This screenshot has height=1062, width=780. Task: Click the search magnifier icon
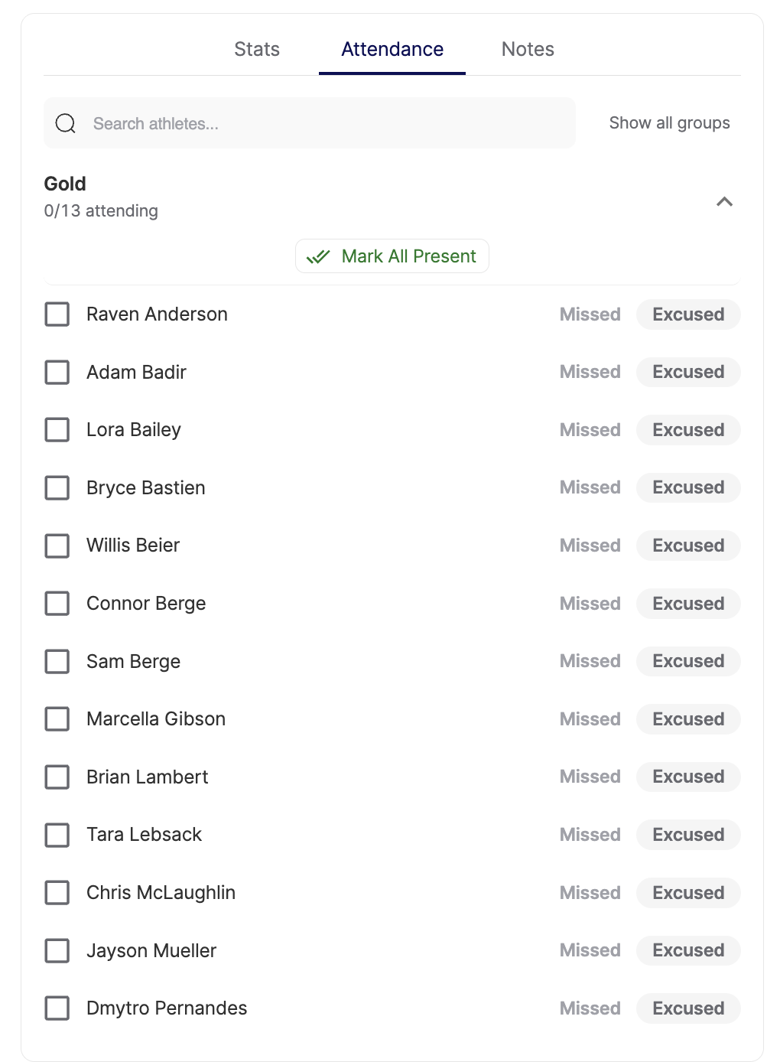coord(66,123)
